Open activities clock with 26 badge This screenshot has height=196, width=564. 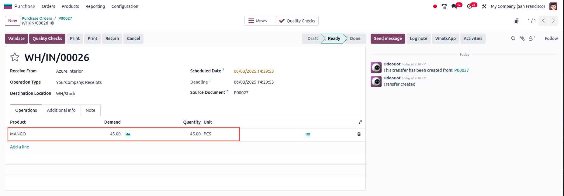[472, 6]
